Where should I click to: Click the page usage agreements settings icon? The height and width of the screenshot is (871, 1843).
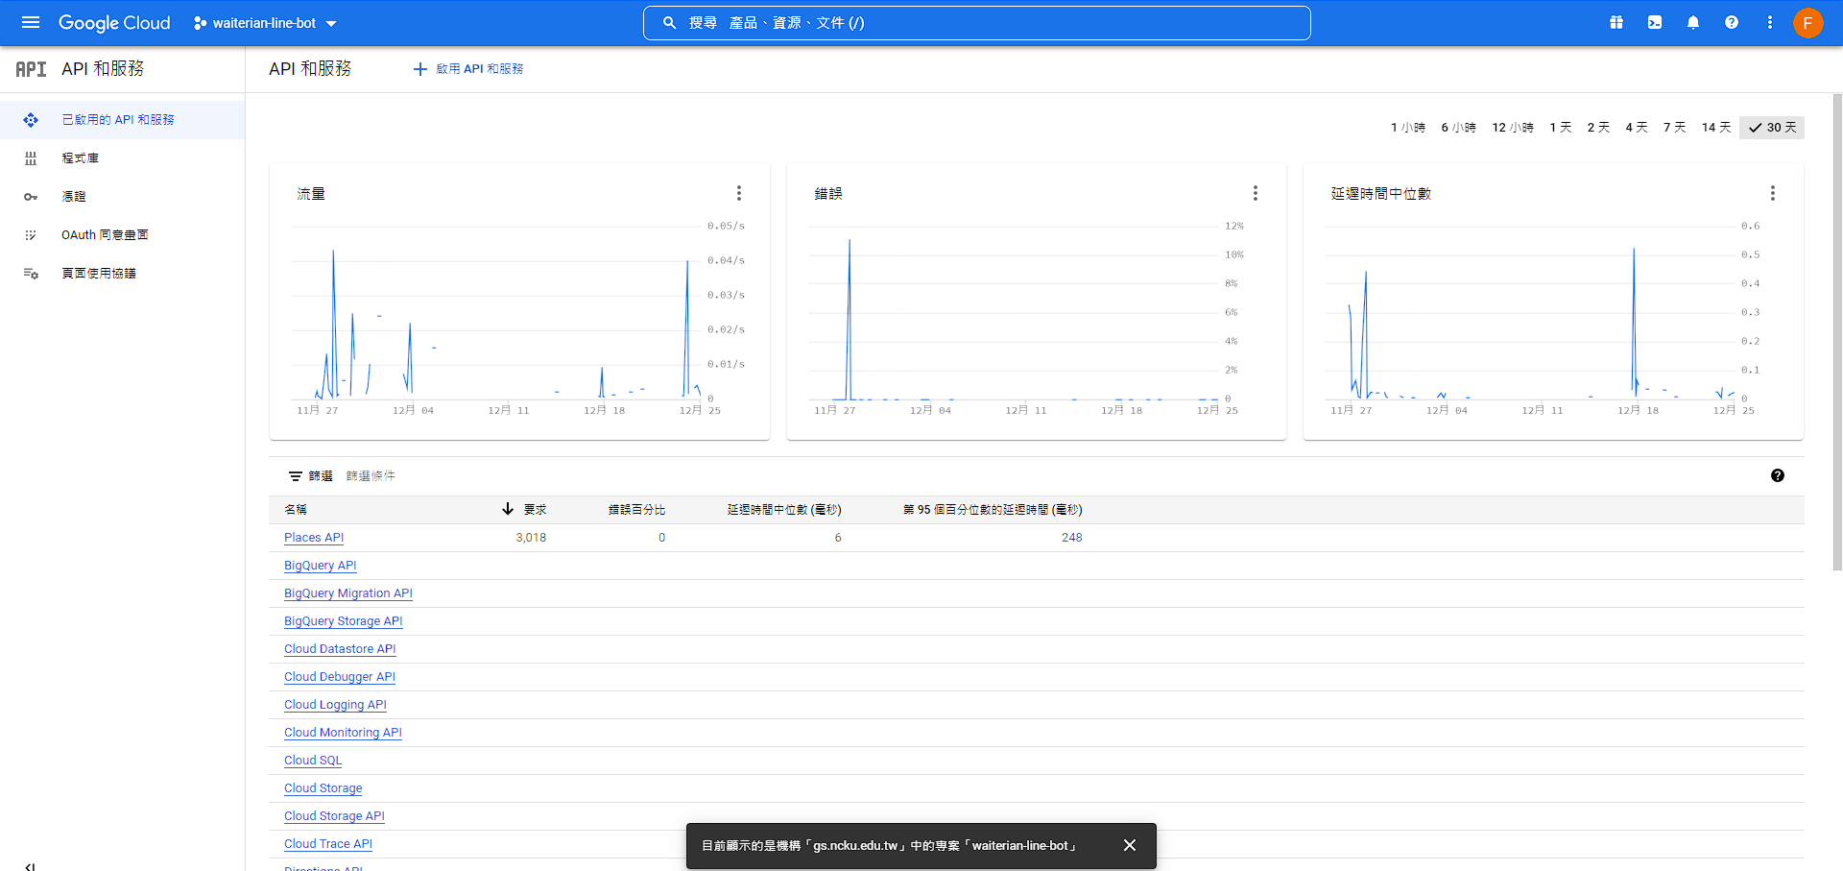31,274
